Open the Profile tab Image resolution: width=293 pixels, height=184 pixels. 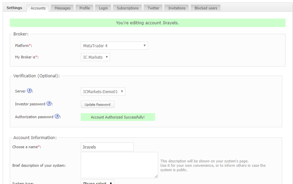point(84,8)
